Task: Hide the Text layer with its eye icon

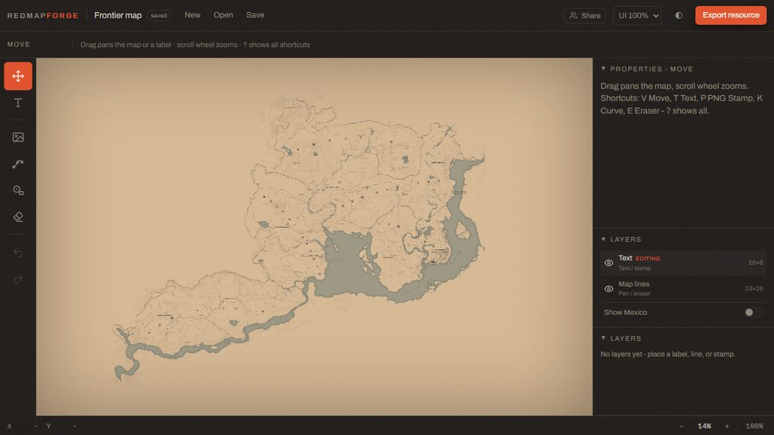Action: pos(608,263)
